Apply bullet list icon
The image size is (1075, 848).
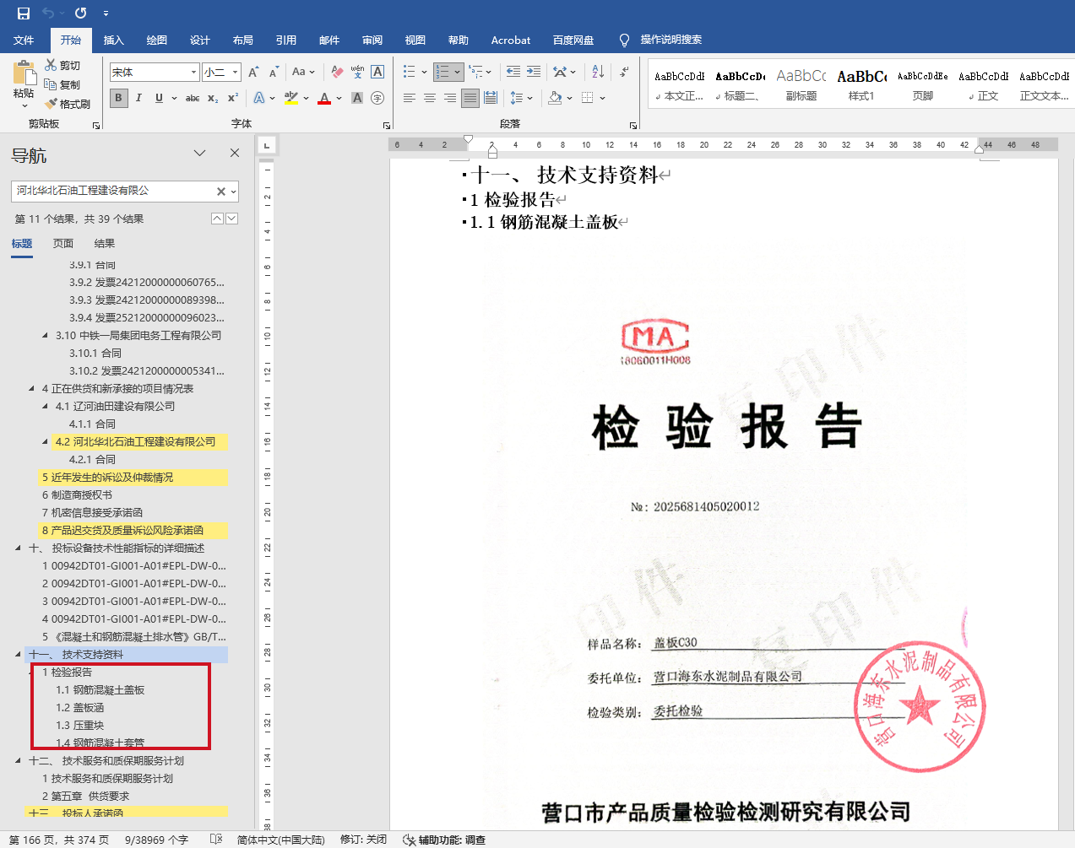410,73
